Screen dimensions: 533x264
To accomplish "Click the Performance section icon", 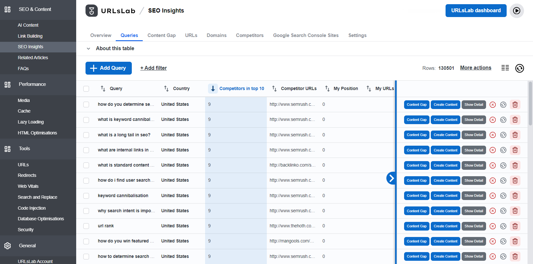I will click(x=7, y=85).
